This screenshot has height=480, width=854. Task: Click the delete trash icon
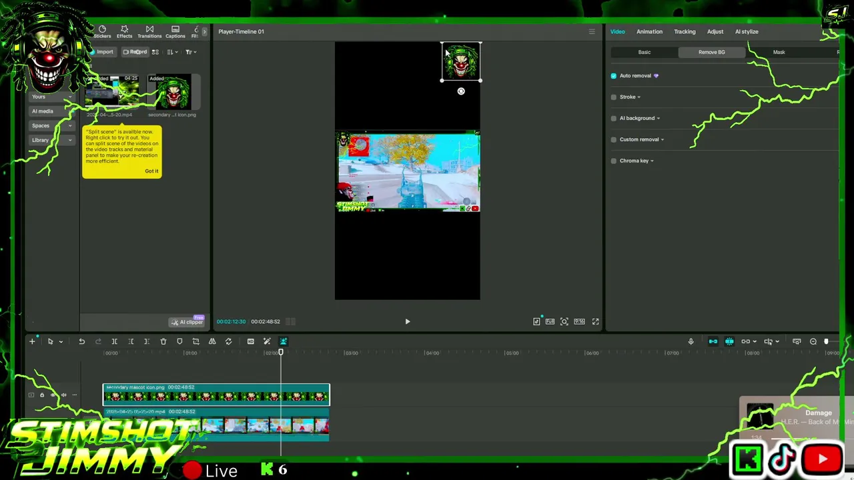coord(163,341)
